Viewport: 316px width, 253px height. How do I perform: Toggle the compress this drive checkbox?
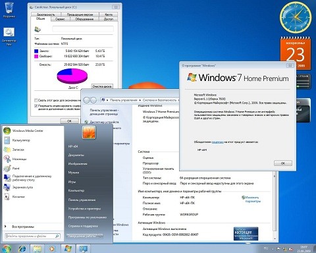tap(36, 100)
